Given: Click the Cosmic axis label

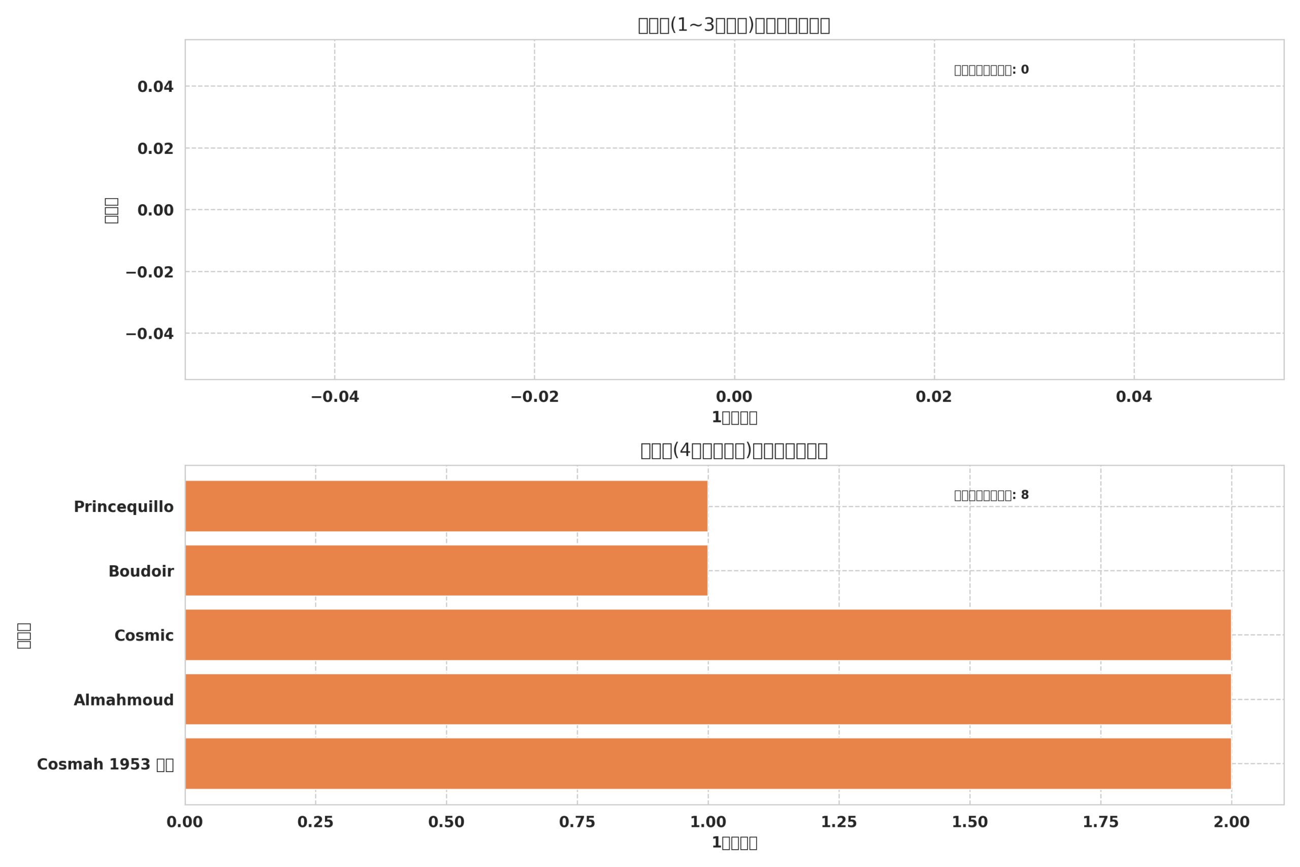Looking at the screenshot, I should (144, 636).
